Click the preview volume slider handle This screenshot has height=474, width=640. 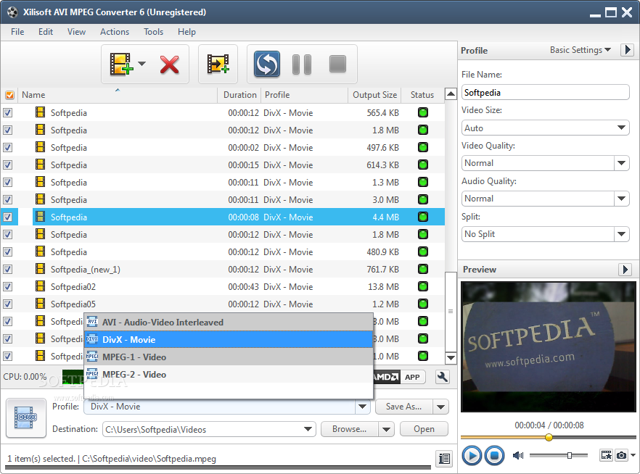[x=570, y=455]
